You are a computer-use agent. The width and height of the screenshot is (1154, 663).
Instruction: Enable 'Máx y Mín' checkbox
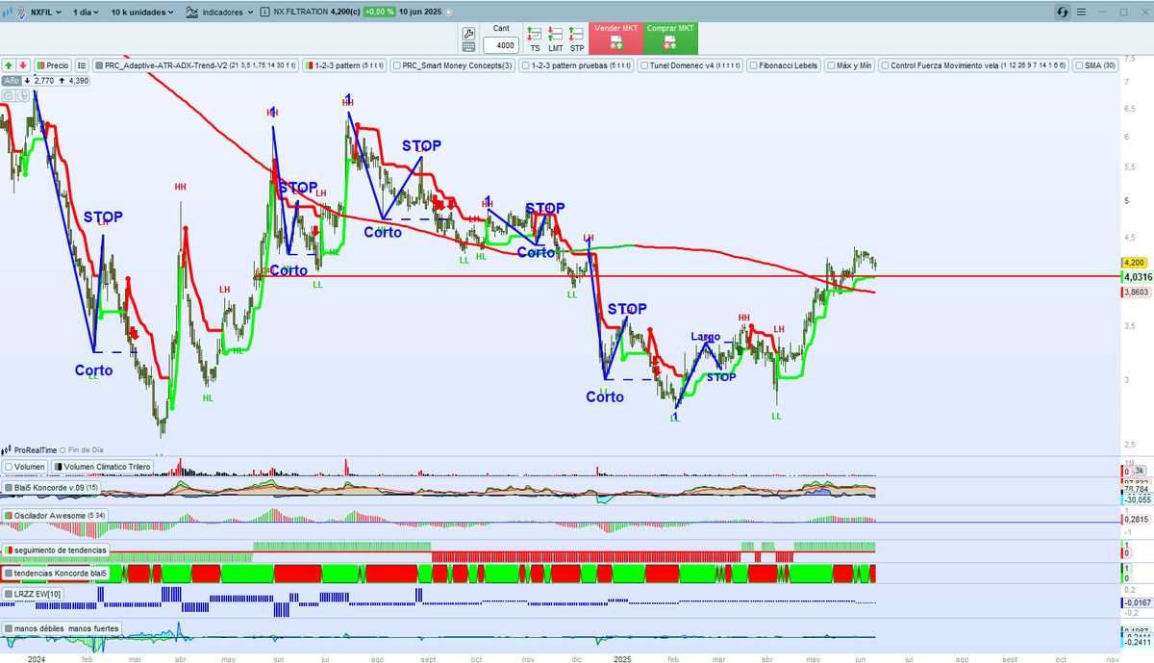click(830, 65)
